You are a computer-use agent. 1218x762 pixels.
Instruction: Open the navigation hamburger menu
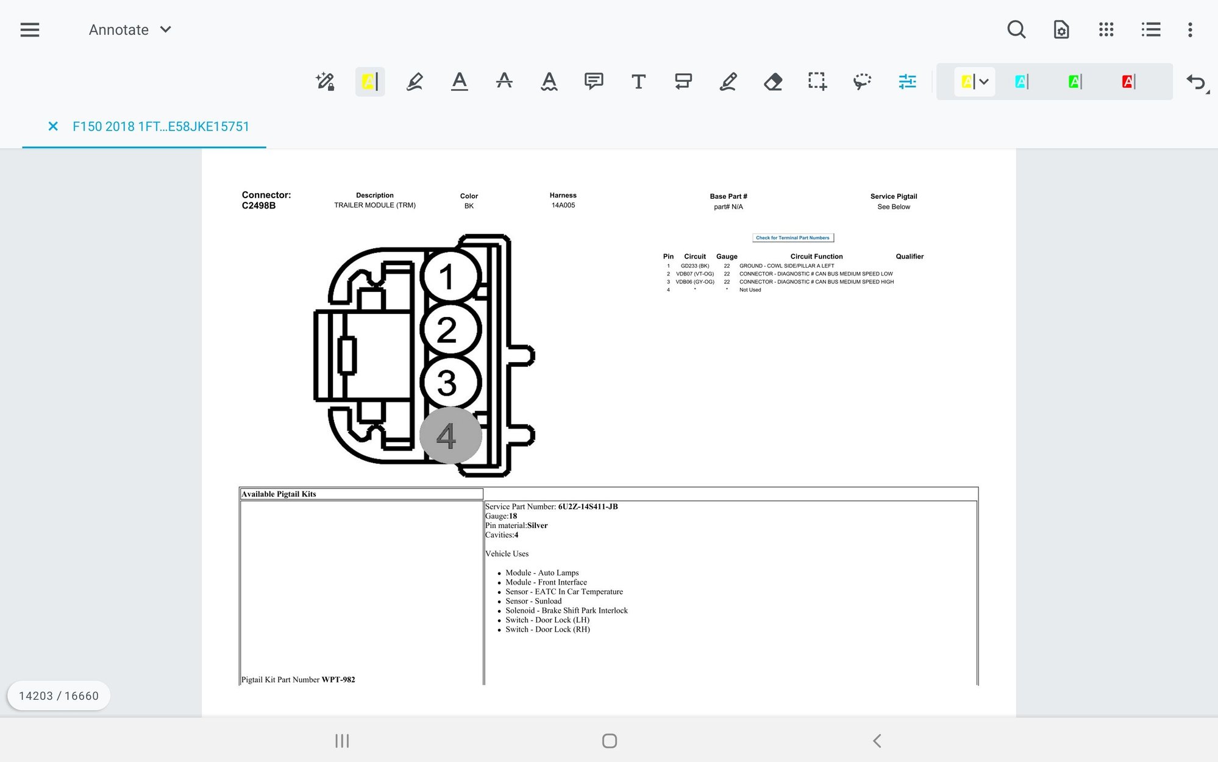pos(29,29)
